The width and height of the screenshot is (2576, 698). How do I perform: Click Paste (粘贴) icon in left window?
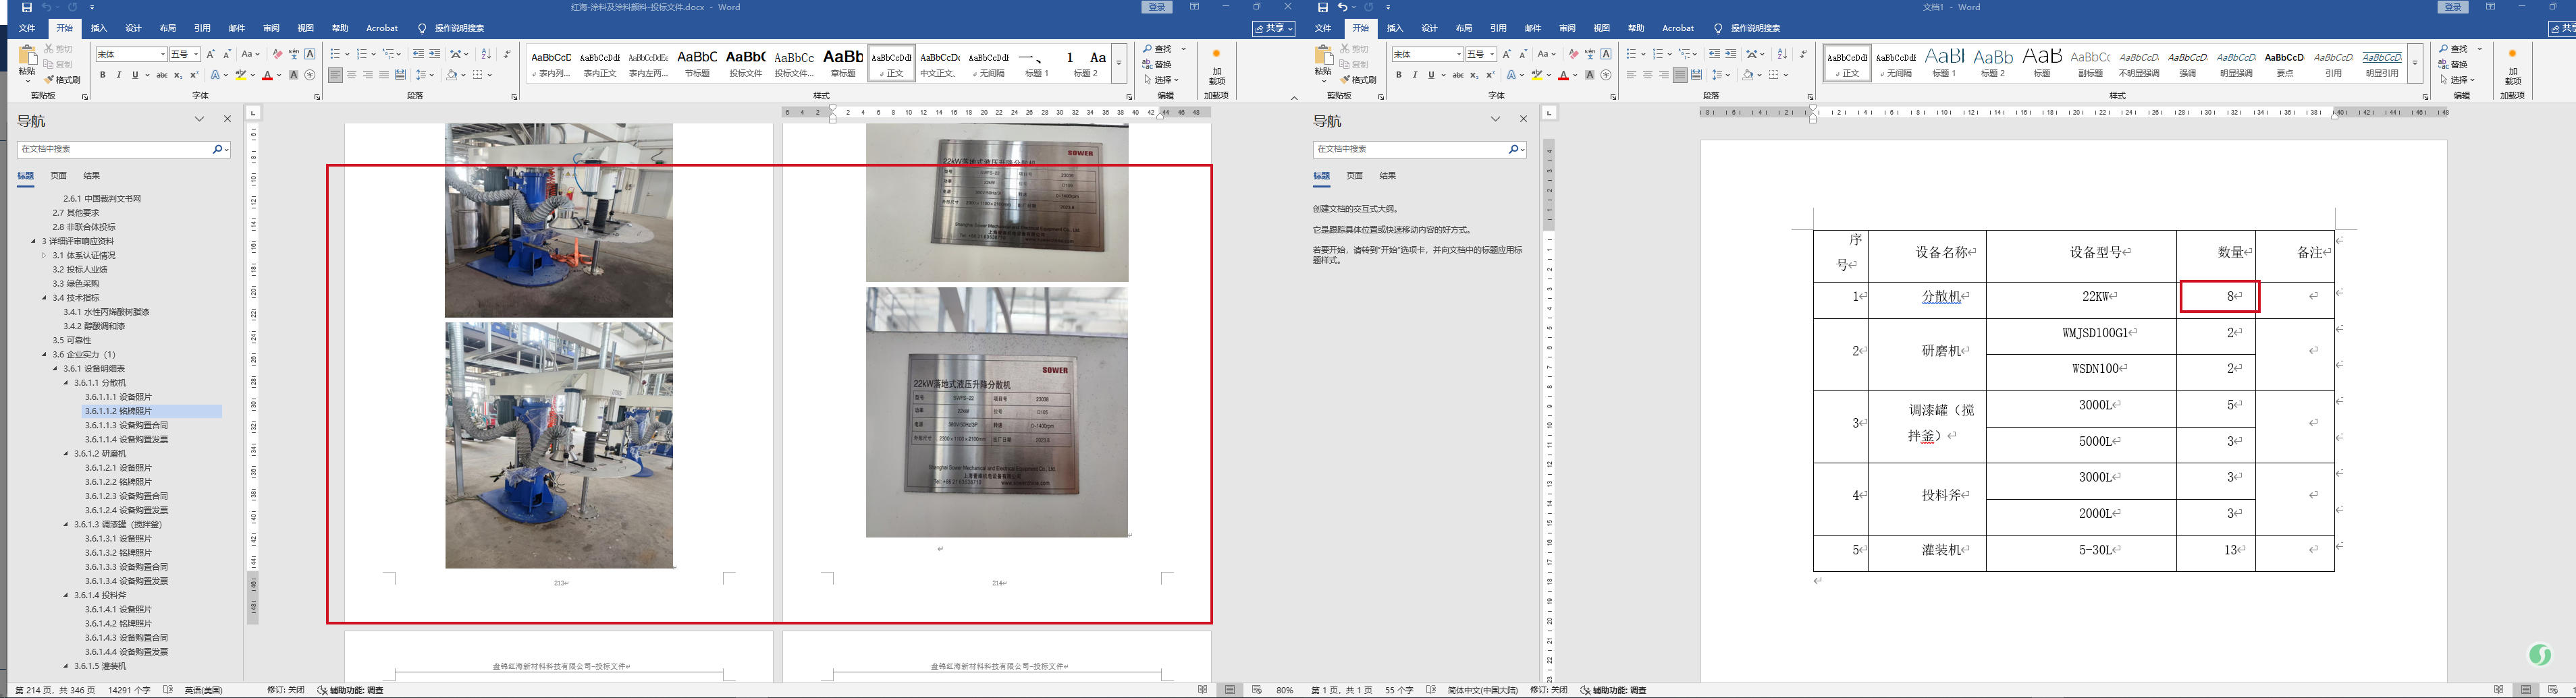[x=27, y=62]
